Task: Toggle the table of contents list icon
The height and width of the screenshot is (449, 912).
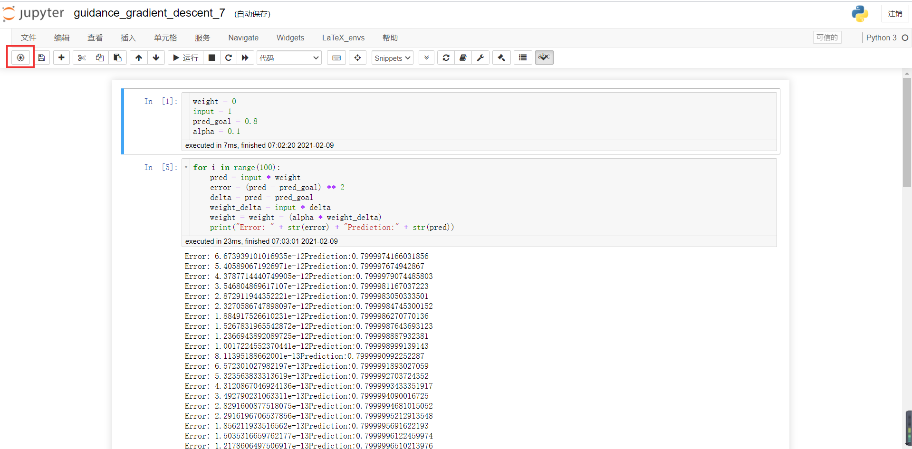Action: click(x=523, y=57)
